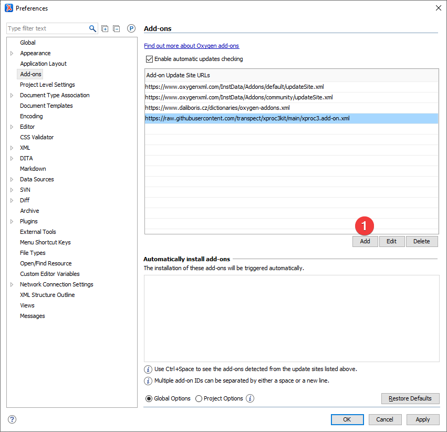
Task: Follow 'Find out more about Oxygen add-ons' link
Action: 191,46
